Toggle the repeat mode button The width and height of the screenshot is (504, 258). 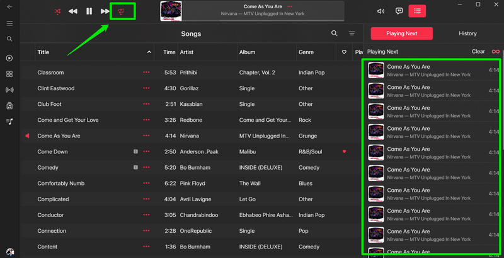click(x=121, y=11)
